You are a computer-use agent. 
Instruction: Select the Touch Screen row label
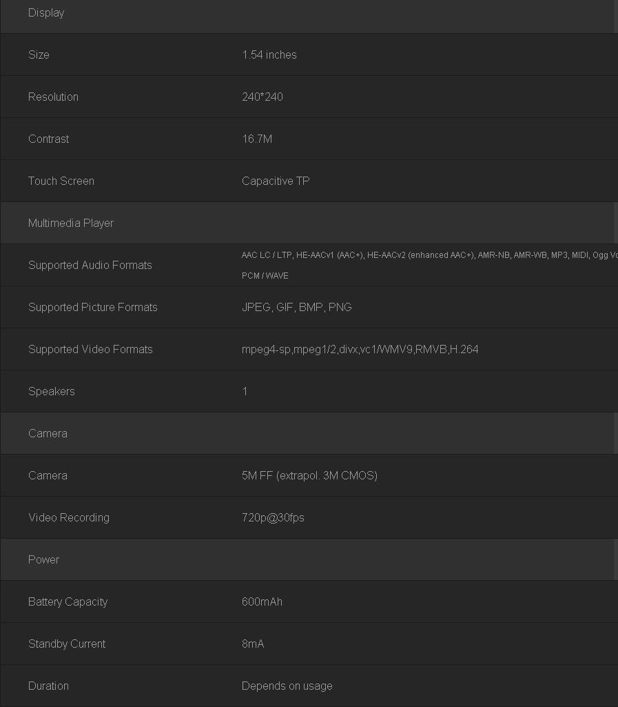click(61, 181)
